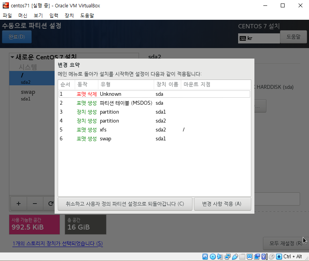Image resolution: width=309 pixels, height=261 pixels.
Task: Click the 총 공간 16 GiB box
Action: click(x=86, y=225)
